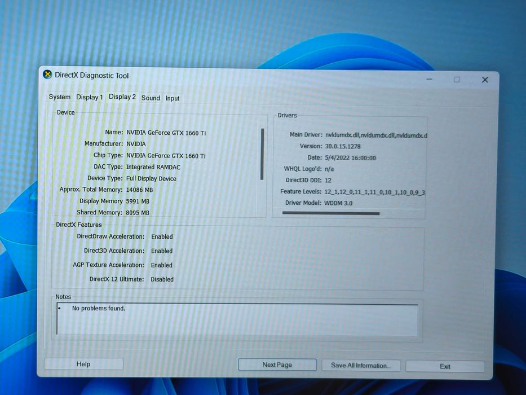This screenshot has height=395, width=526.
Task: Click the 14086 MB total memory value
Action: point(139,190)
